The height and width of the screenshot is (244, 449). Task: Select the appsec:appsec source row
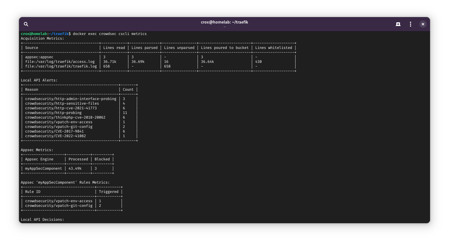click(39, 57)
